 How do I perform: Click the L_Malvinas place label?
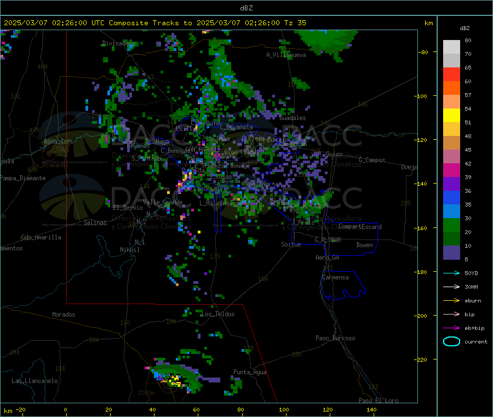coord(216,203)
